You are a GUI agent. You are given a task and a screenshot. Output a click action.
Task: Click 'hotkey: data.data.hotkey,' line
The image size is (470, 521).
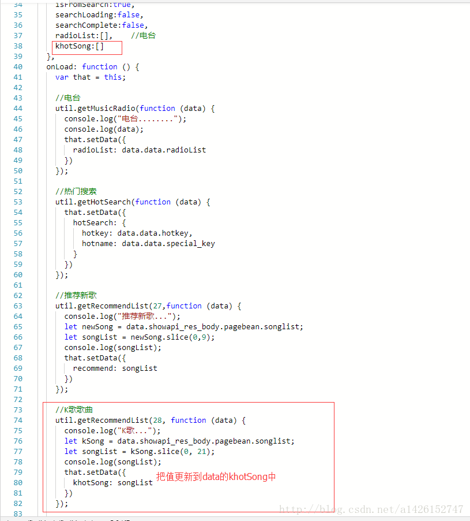137,233
